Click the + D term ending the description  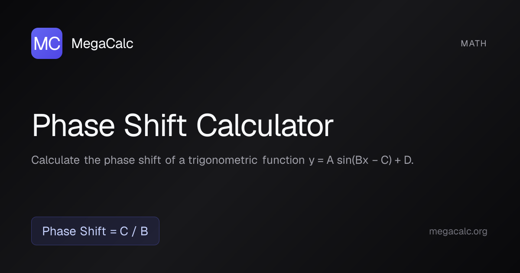point(404,160)
